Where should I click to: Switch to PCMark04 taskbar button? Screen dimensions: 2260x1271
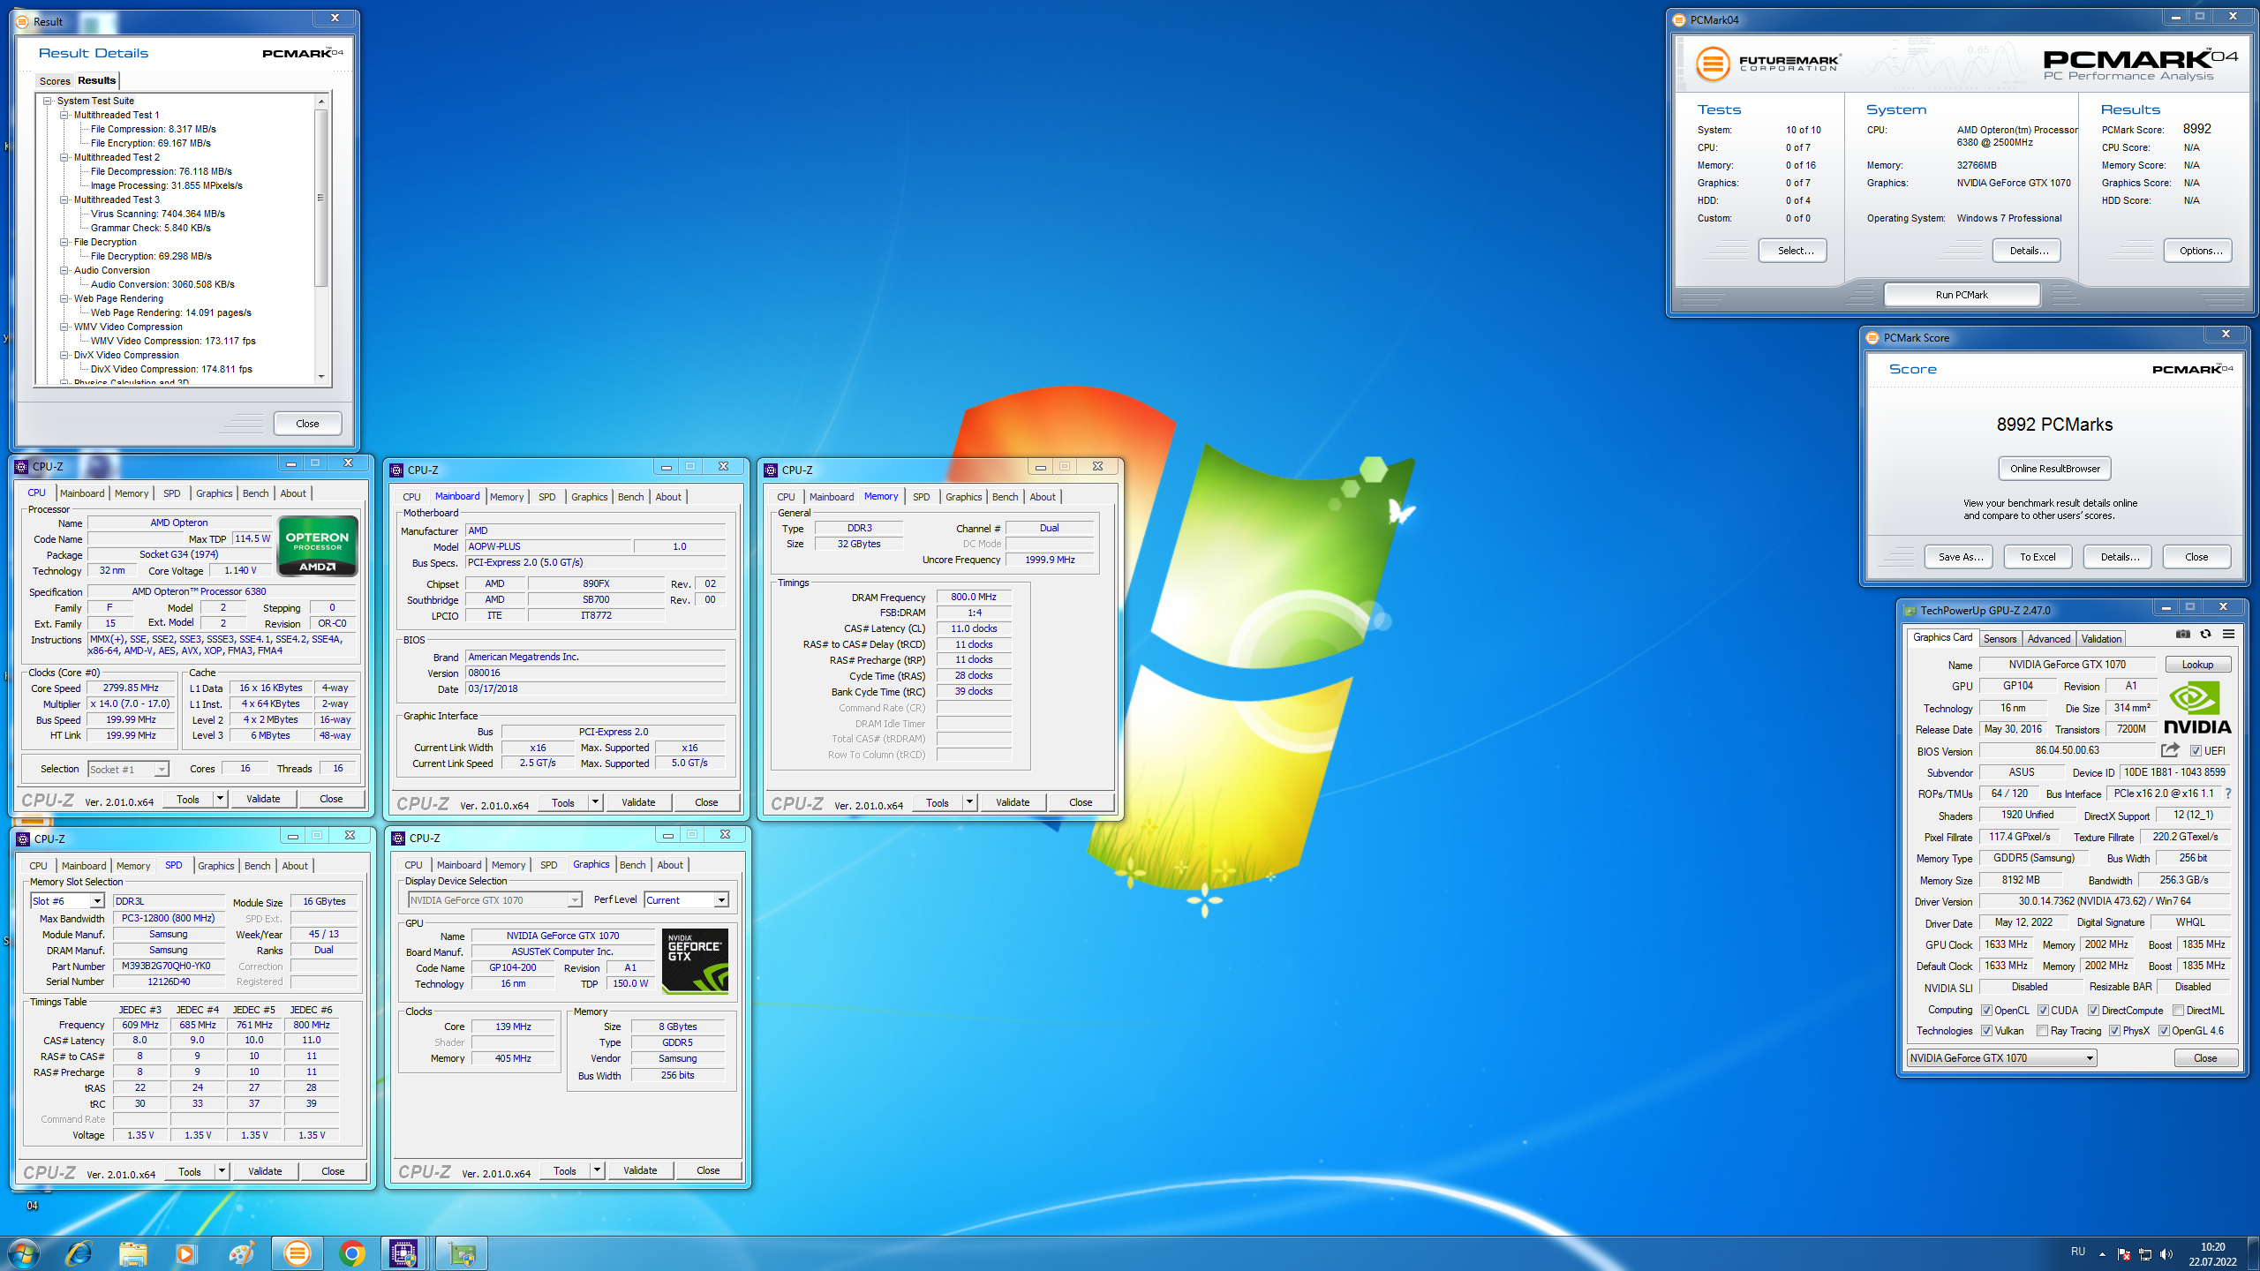pos(297,1253)
